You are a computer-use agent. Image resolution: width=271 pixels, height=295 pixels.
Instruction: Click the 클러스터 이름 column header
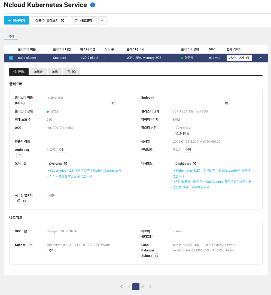27,49
